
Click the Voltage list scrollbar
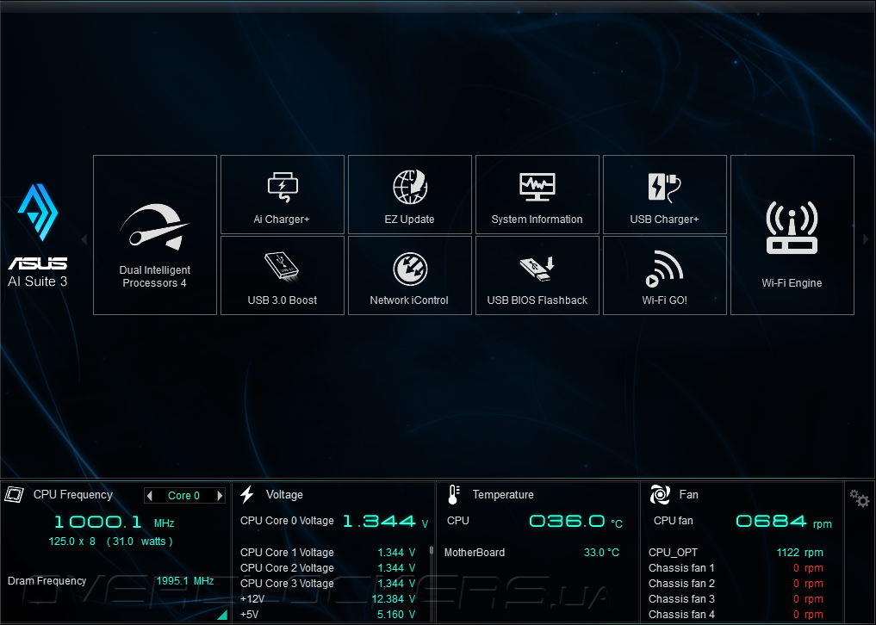432,550
